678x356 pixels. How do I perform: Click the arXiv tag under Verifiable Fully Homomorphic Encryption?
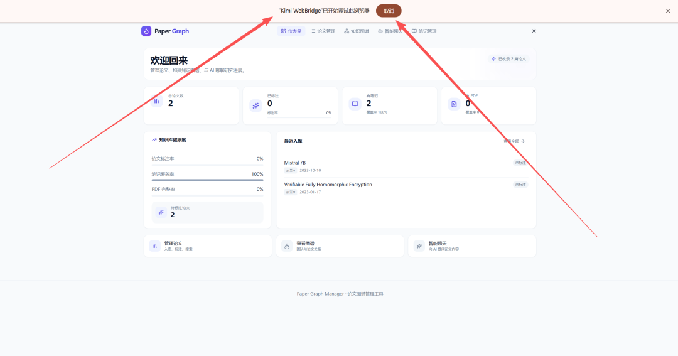pyautogui.click(x=291, y=192)
